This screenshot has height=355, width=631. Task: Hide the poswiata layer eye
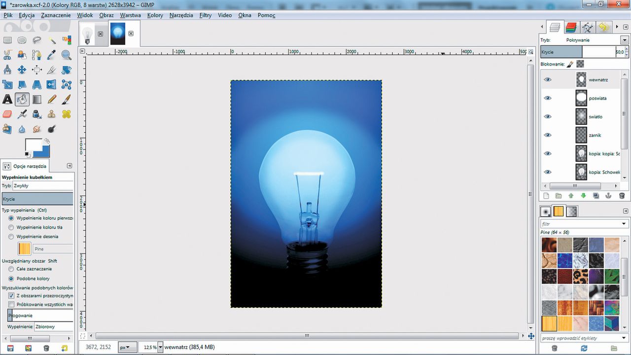pos(548,98)
